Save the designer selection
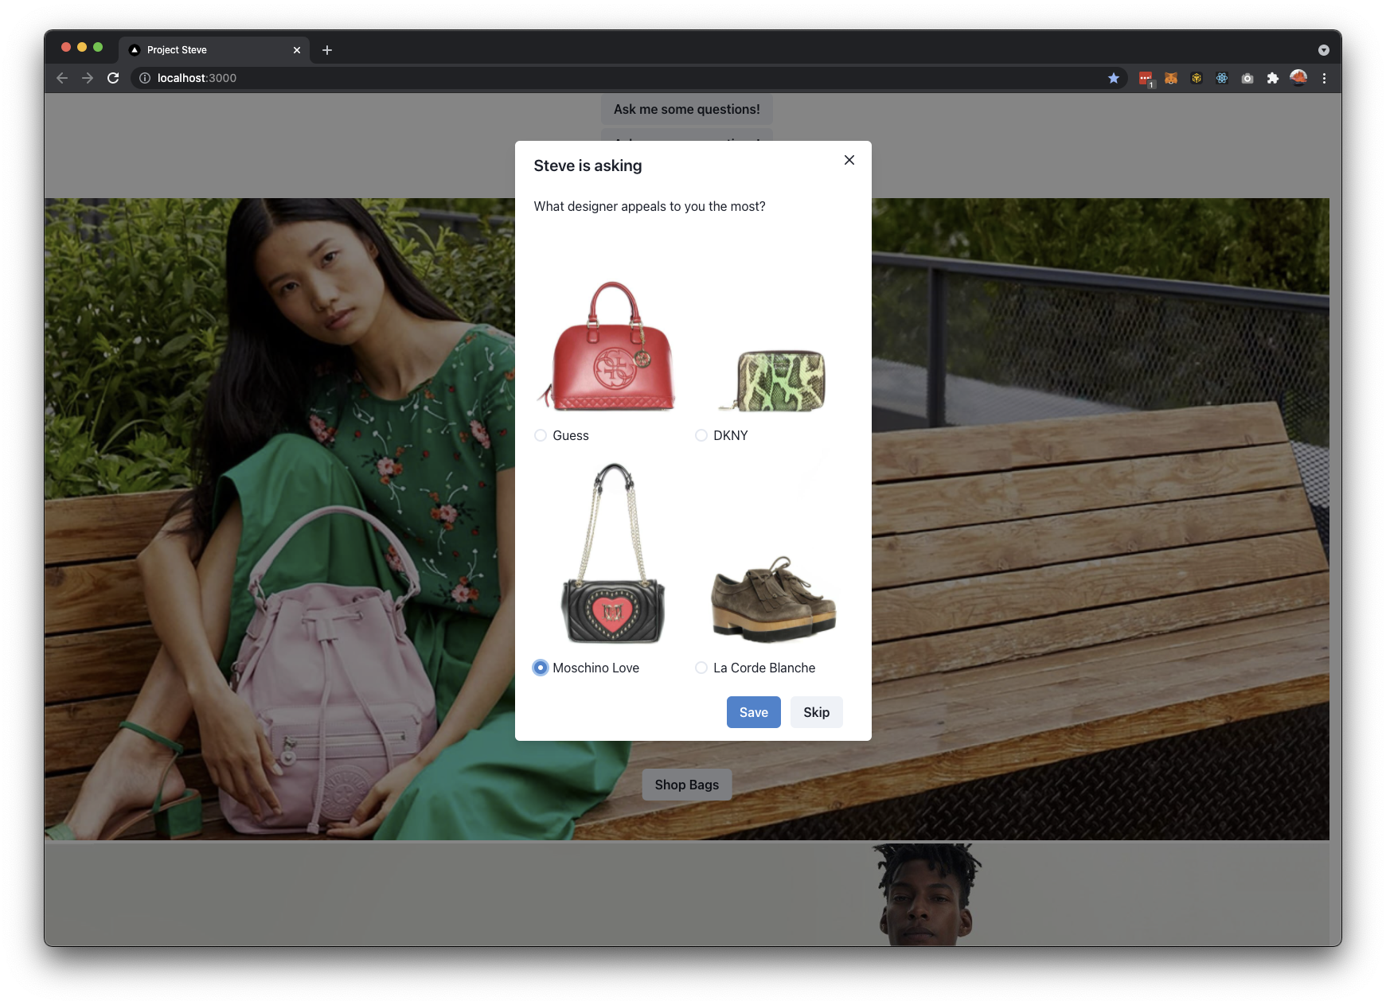The image size is (1386, 1005). coord(753,712)
